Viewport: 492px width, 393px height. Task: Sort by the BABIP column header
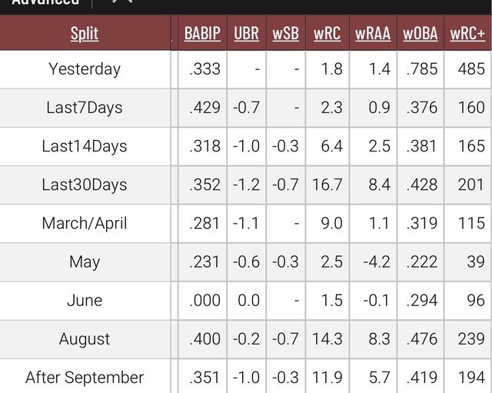[202, 33]
